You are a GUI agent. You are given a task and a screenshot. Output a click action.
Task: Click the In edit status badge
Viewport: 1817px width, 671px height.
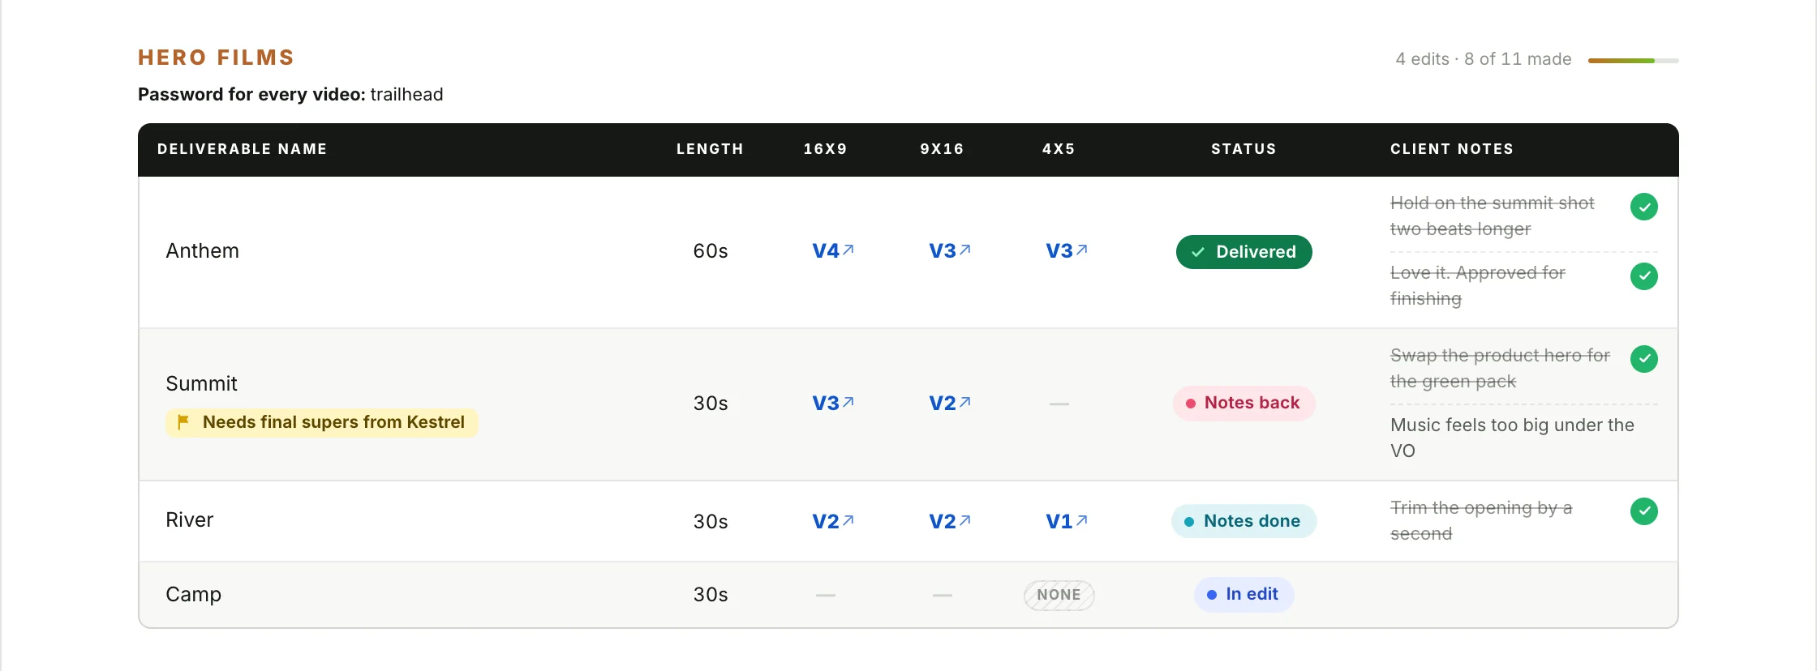pos(1244,595)
